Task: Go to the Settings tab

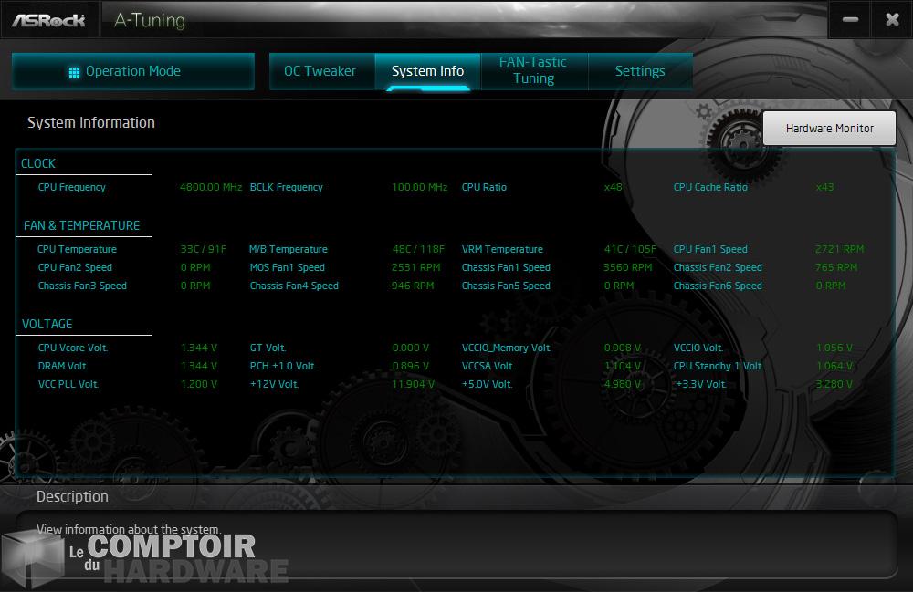Action: tap(639, 71)
